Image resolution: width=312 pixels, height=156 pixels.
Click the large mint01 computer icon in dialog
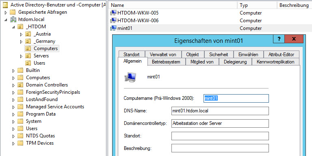(130, 77)
